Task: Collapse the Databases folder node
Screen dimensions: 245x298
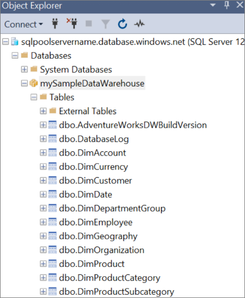Action: click(x=15, y=55)
